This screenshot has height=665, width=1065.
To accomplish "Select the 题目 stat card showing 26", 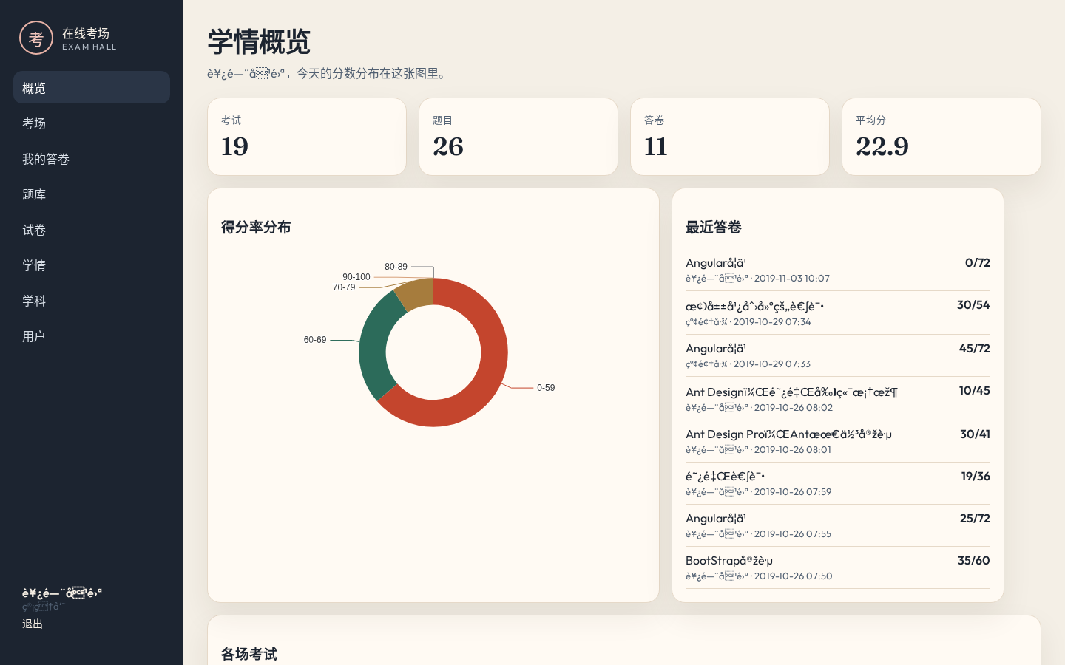I will [518, 137].
